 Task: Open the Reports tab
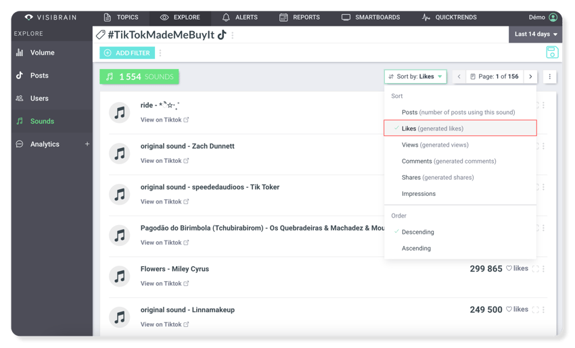click(x=300, y=17)
